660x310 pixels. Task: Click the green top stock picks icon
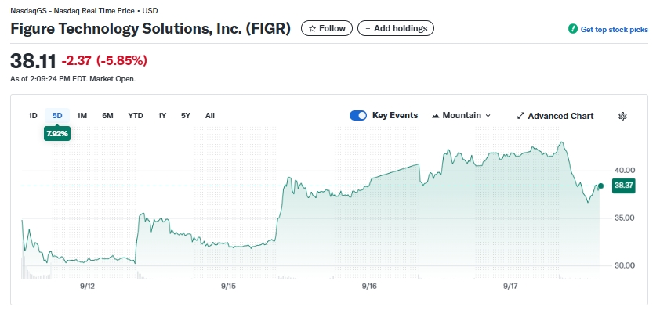pos(572,29)
